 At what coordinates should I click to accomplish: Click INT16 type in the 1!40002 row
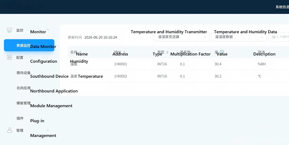click(162, 76)
